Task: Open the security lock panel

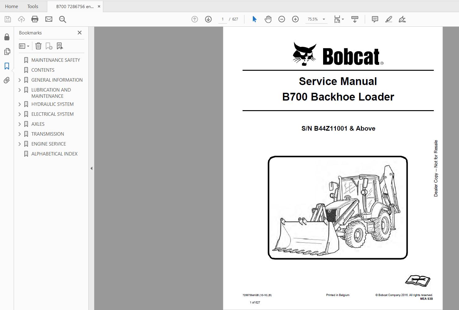Action: (x=7, y=37)
